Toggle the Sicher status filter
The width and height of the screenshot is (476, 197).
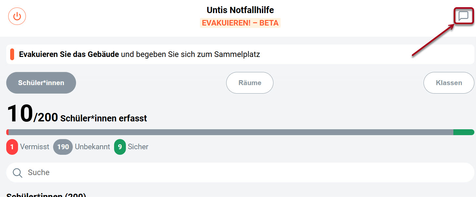[131, 147]
